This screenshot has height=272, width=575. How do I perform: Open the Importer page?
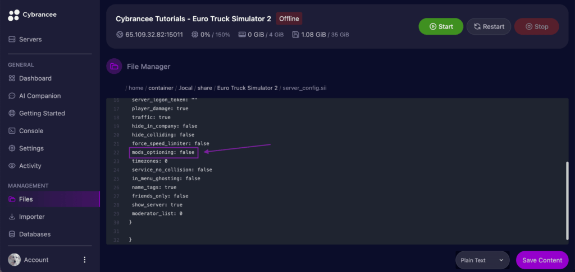[x=26, y=217]
